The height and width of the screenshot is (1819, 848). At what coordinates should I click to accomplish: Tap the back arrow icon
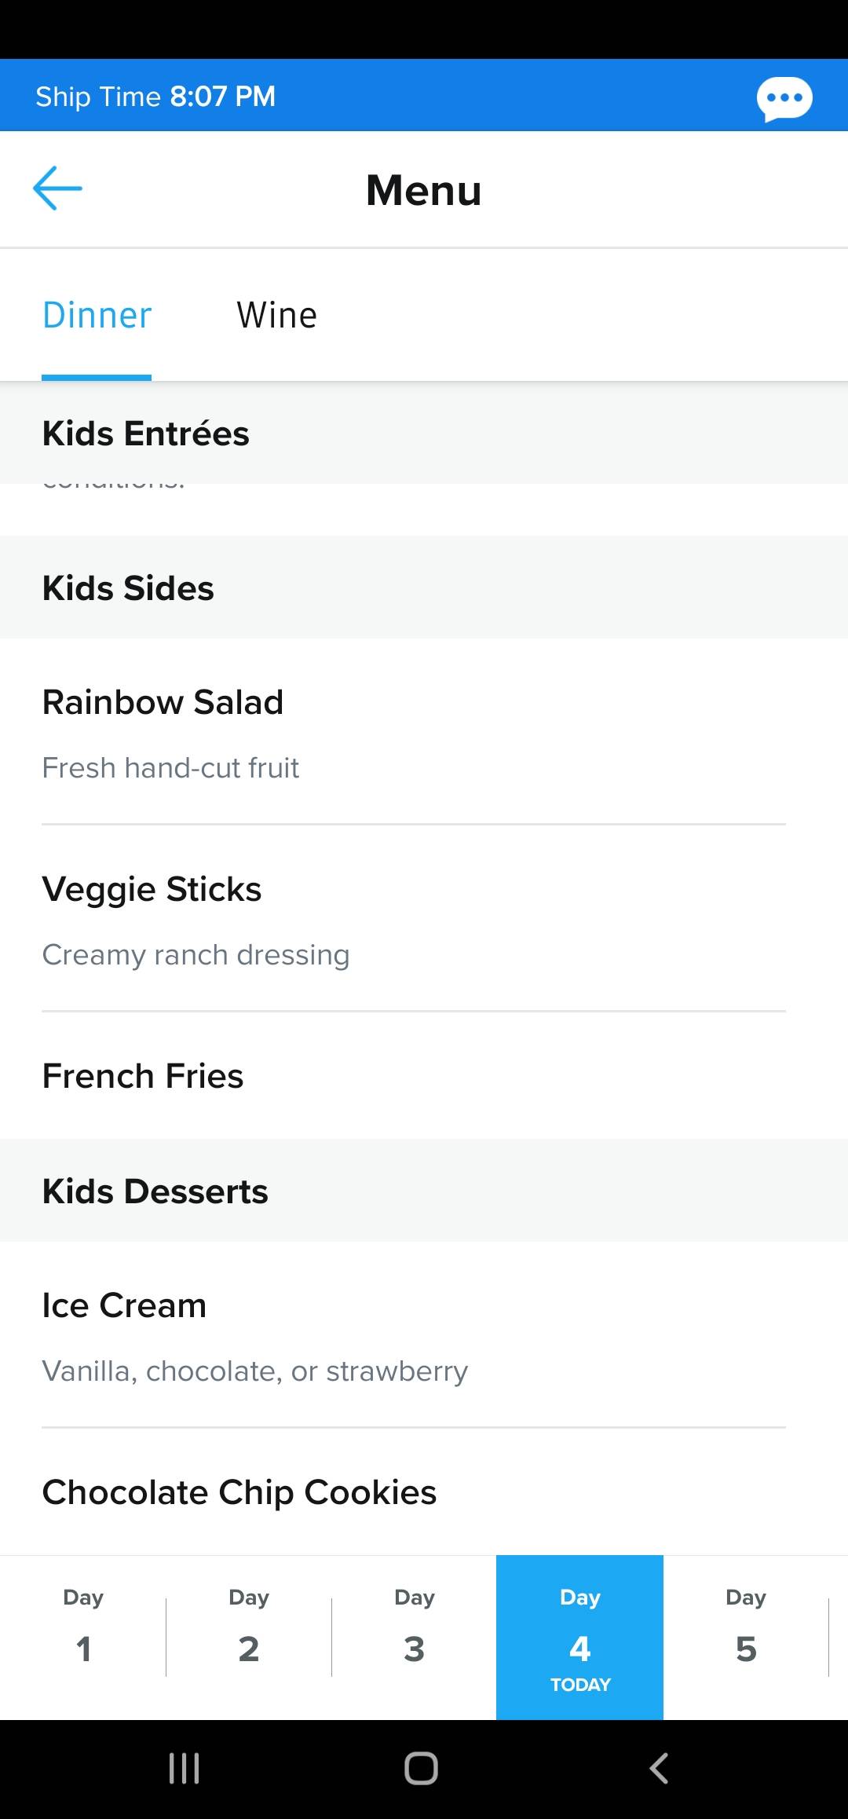point(57,188)
